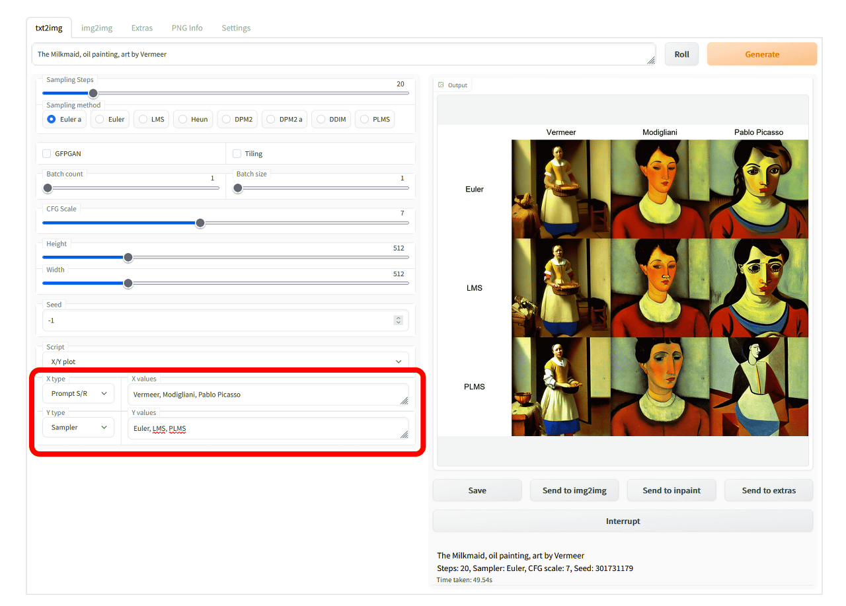This screenshot has height=606, width=846.
Task: Adjust the CFG Scale slider
Action: point(225,223)
